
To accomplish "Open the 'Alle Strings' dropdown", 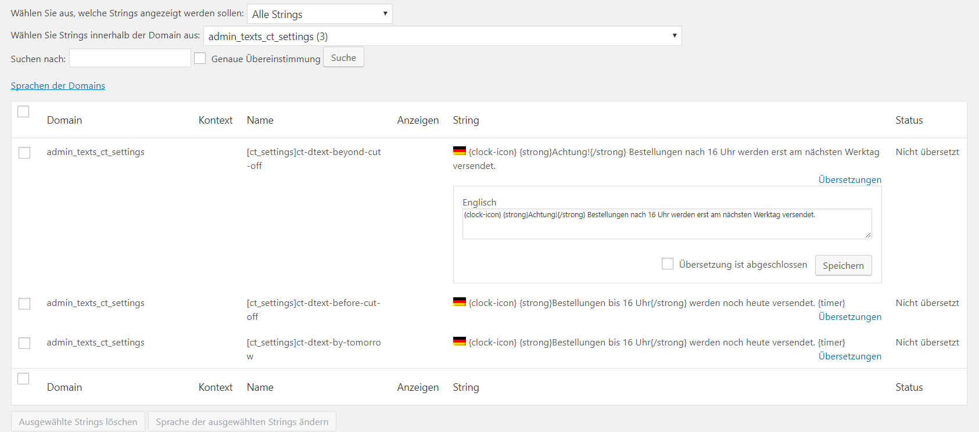I will tap(320, 14).
